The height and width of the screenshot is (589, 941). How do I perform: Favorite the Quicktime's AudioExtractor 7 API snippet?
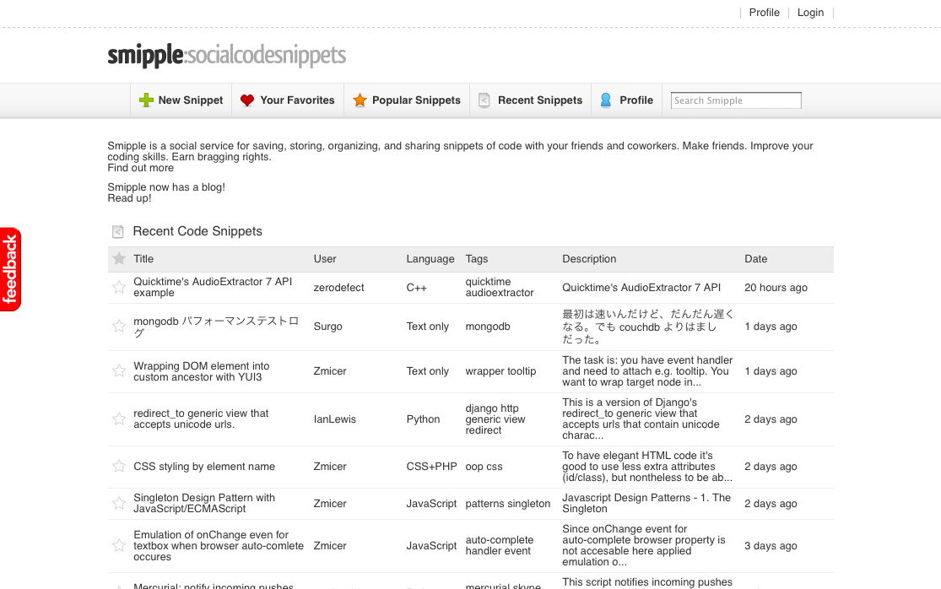pyautogui.click(x=119, y=287)
